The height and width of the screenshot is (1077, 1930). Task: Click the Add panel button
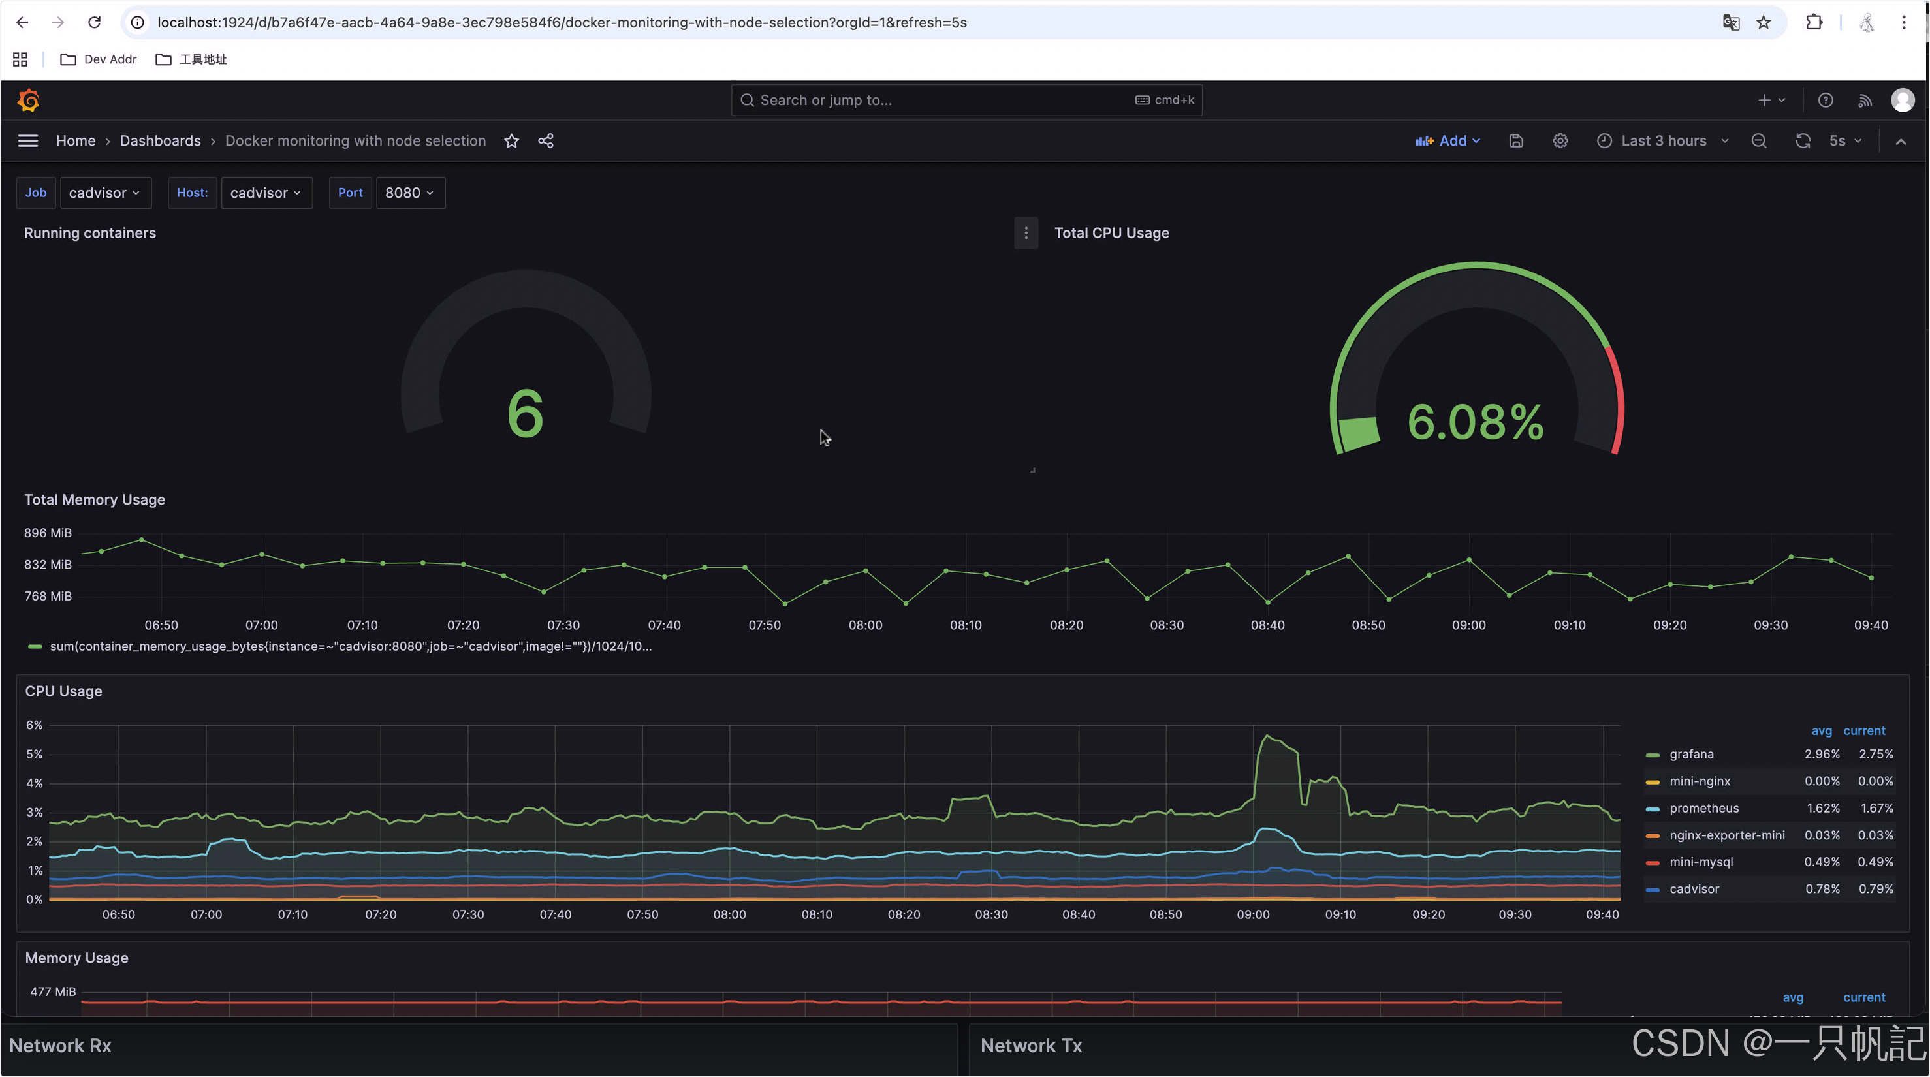(1447, 141)
